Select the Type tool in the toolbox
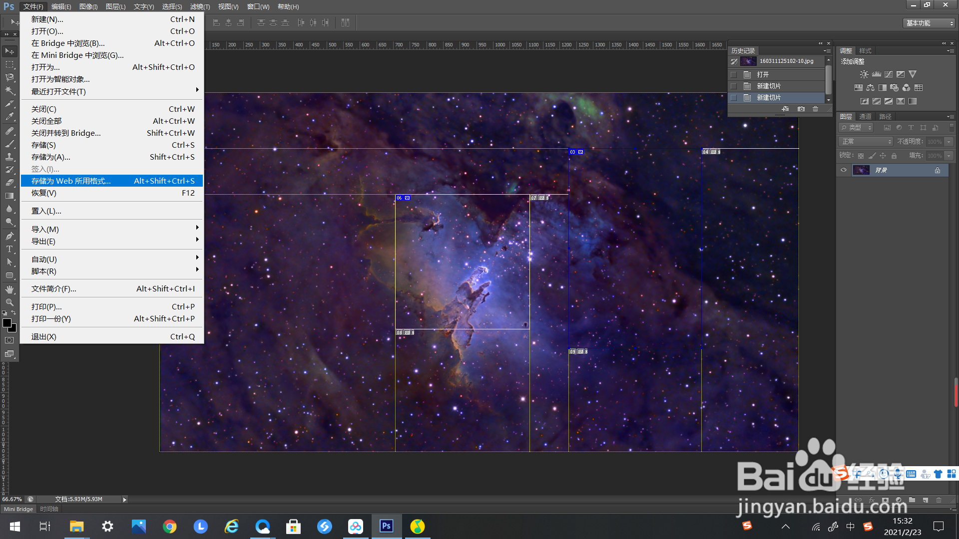Viewport: 959px width, 539px height. pos(9,249)
